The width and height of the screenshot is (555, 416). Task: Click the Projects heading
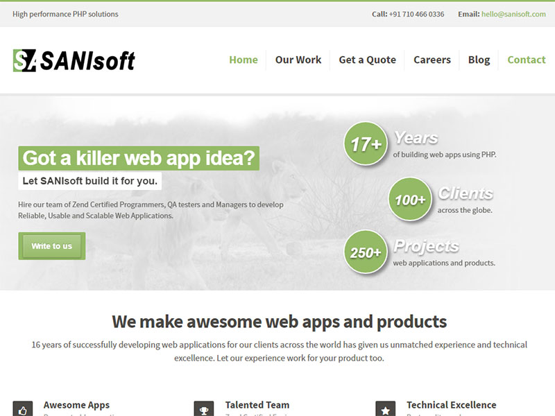click(426, 246)
